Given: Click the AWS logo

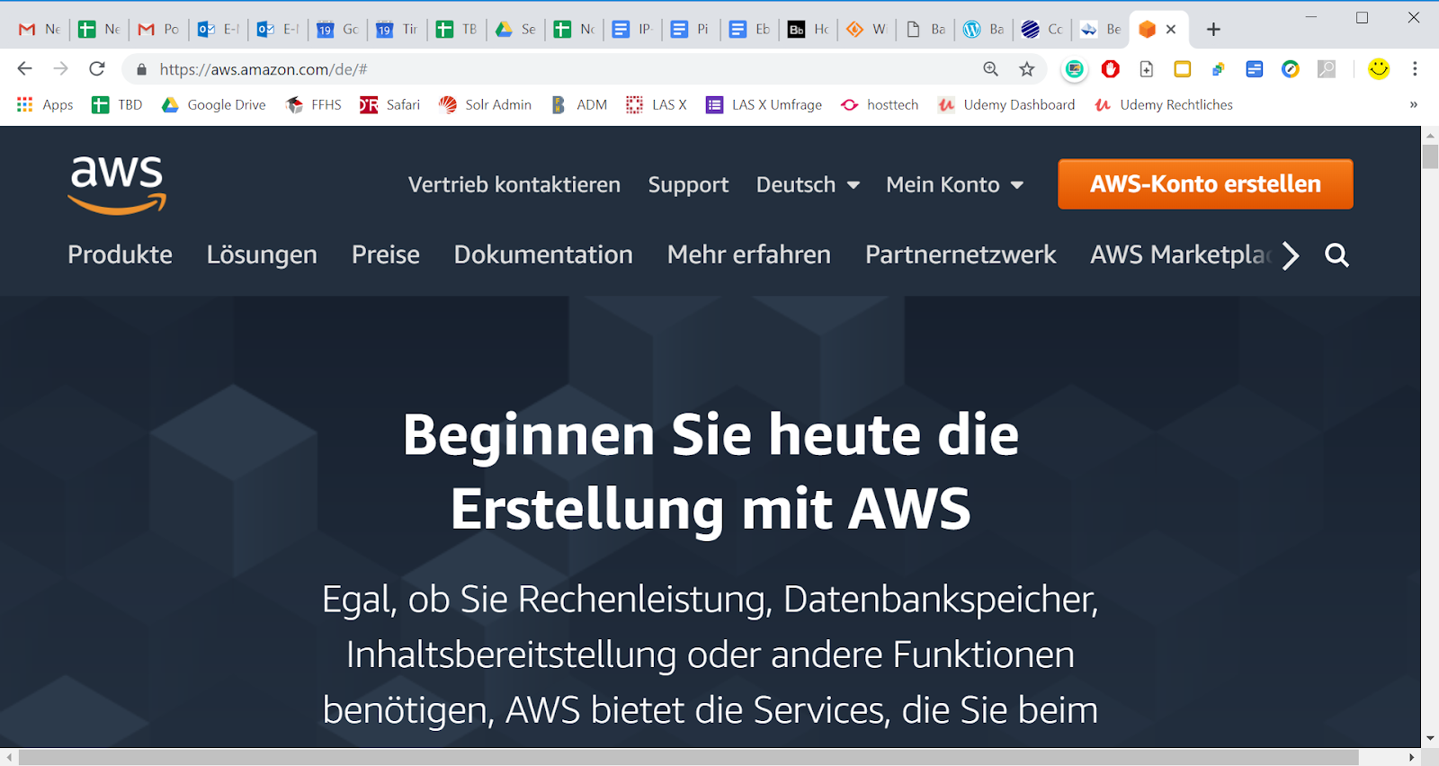Looking at the screenshot, I should [x=117, y=184].
